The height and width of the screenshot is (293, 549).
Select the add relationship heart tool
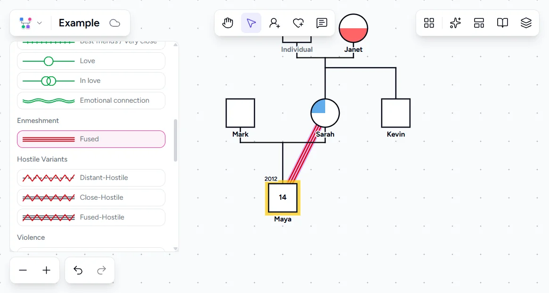tap(298, 23)
